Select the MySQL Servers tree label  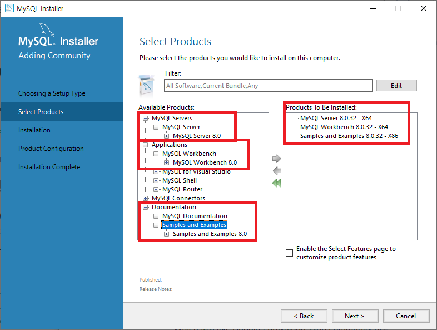[x=172, y=119]
